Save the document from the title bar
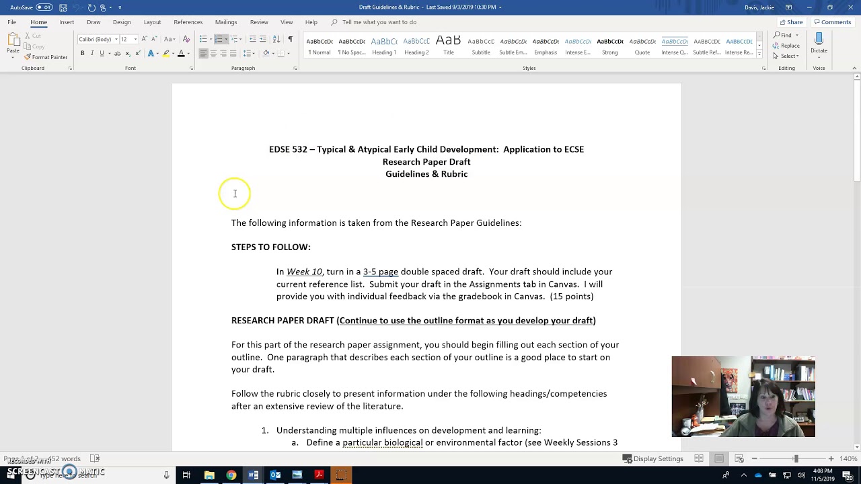861x484 pixels. (x=63, y=7)
